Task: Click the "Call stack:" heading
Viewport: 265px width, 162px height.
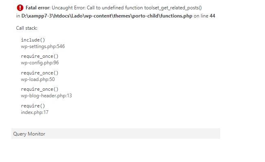Action: (27, 28)
